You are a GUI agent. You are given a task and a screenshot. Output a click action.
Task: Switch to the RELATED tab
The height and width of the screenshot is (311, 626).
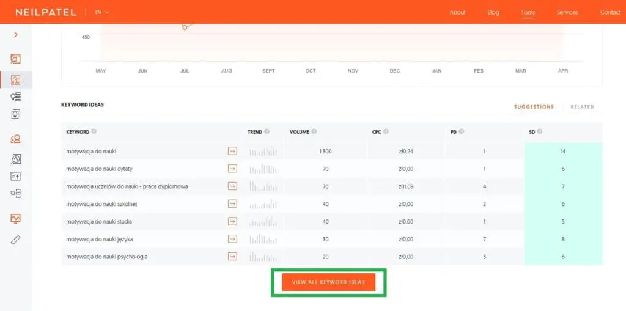click(x=582, y=107)
